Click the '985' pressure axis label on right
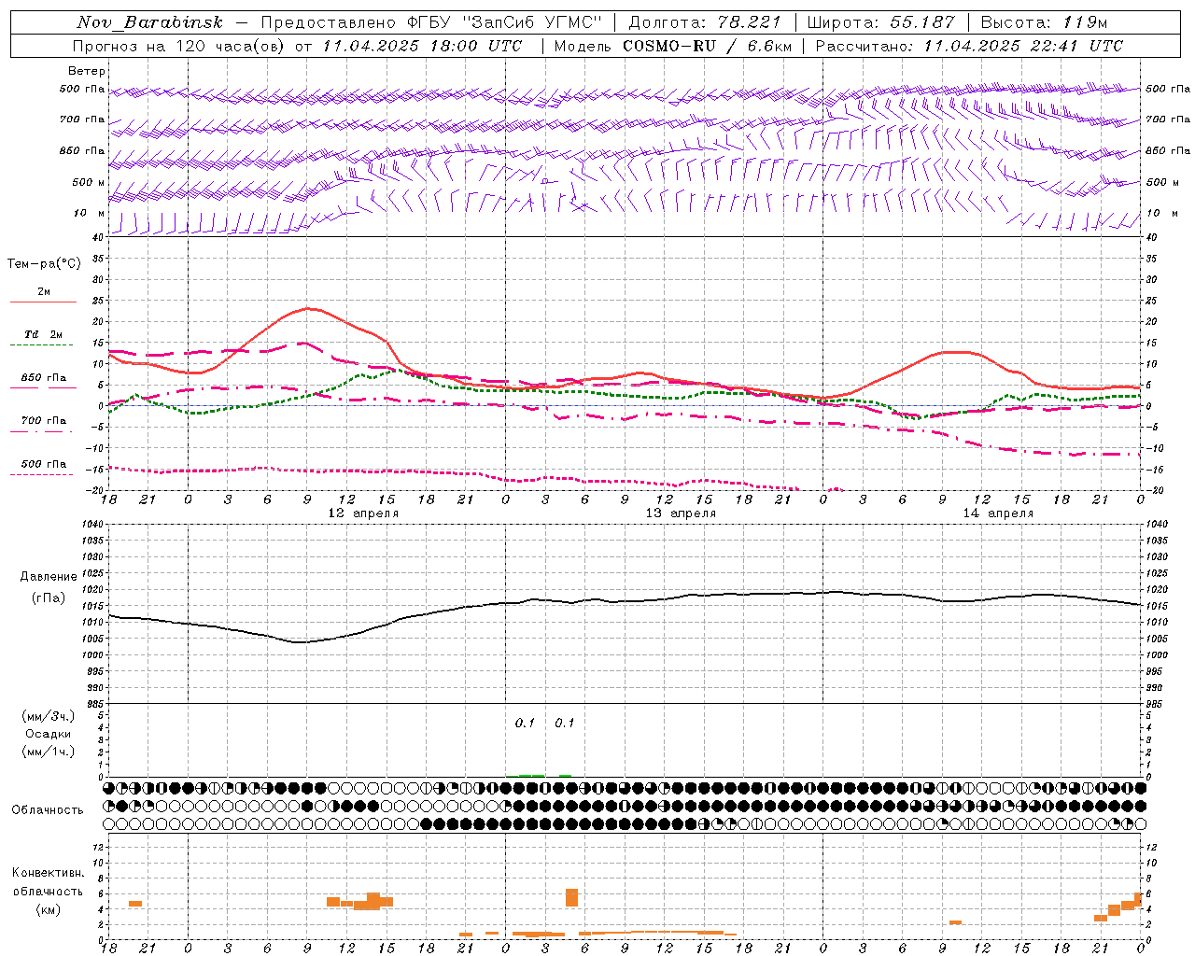Viewport: 1195px width, 956px height. tap(1156, 704)
